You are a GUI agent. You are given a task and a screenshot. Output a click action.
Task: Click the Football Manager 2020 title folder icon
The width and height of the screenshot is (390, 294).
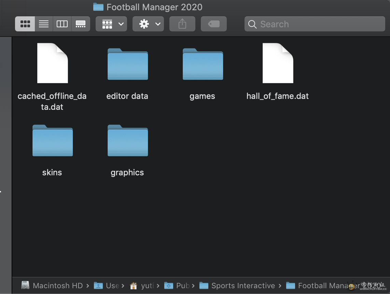tap(98, 7)
